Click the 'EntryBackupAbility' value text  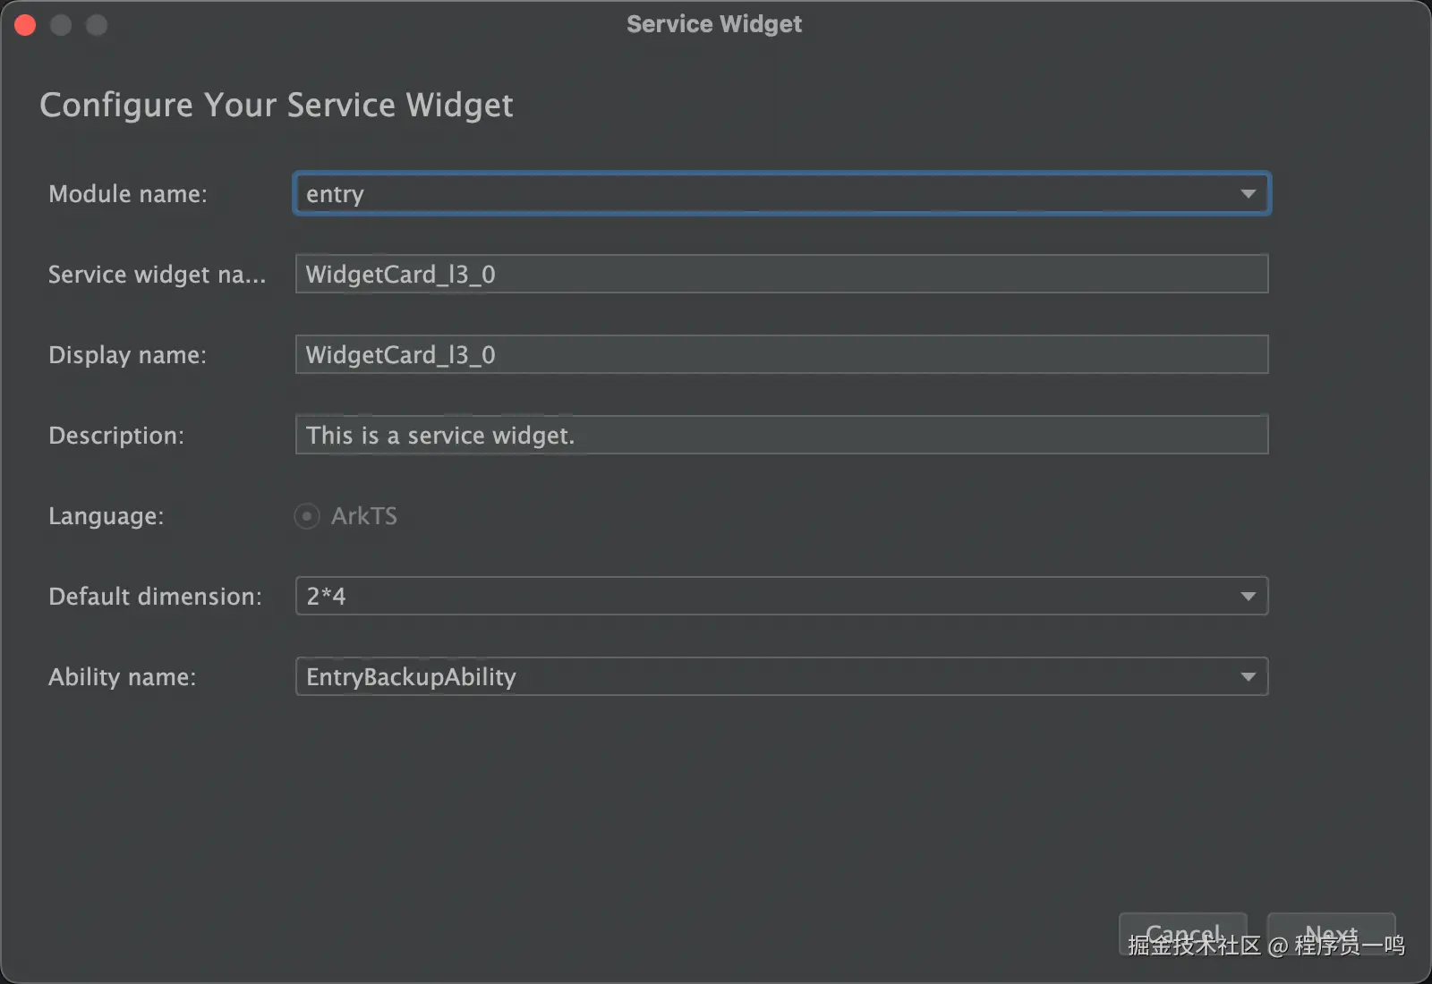(x=411, y=677)
